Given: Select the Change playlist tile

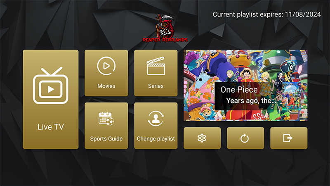Looking at the screenshot, I should 156,126.
